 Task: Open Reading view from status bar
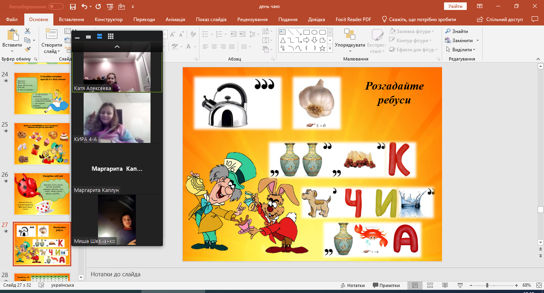pos(445,285)
